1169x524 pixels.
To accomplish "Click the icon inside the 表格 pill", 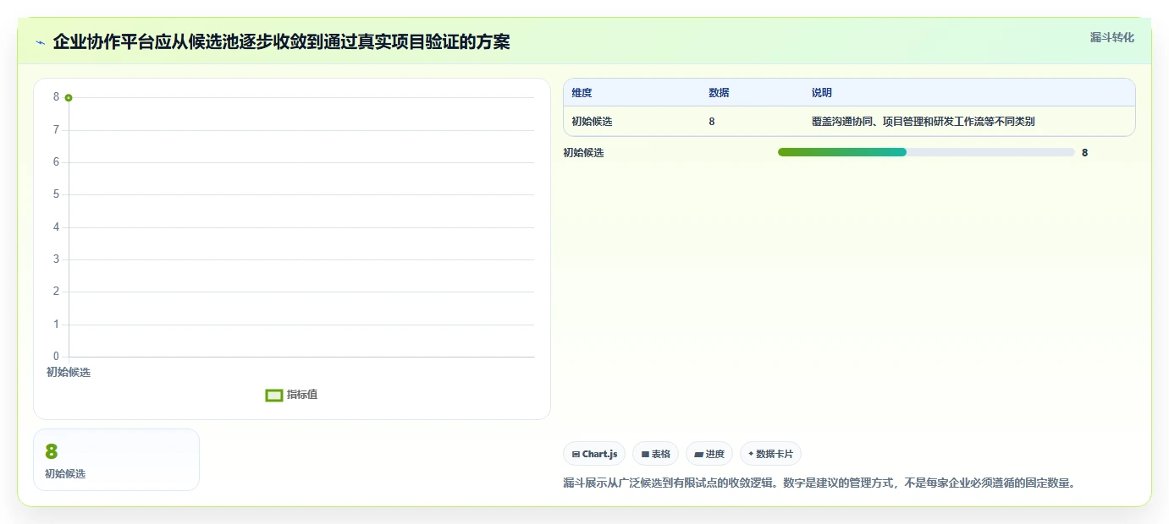I will [645, 454].
